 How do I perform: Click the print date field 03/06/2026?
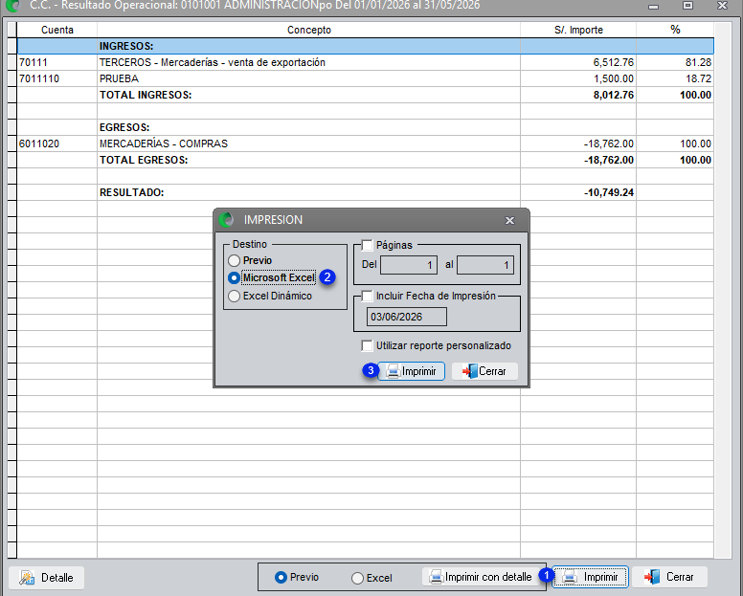407,317
